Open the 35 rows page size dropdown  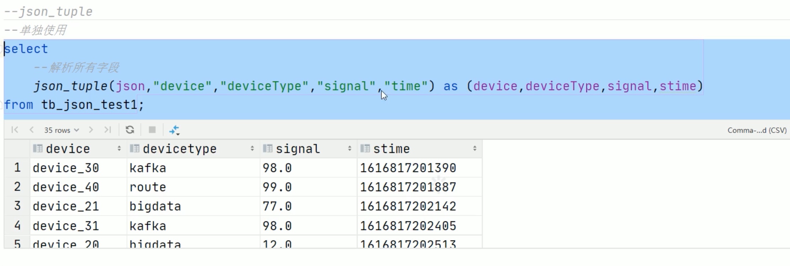[61, 130]
